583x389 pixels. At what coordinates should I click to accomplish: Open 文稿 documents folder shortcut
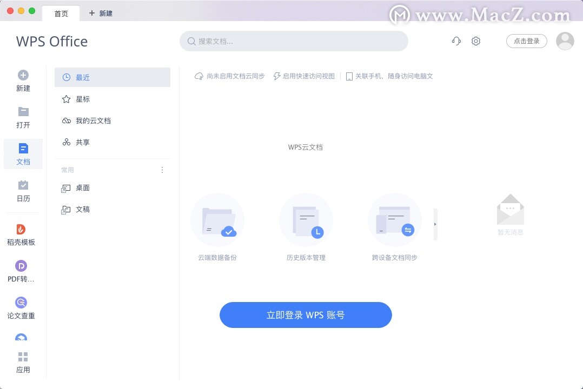(112, 210)
